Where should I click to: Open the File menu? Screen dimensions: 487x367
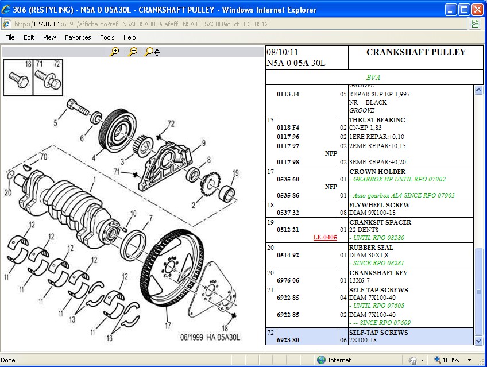(10, 37)
